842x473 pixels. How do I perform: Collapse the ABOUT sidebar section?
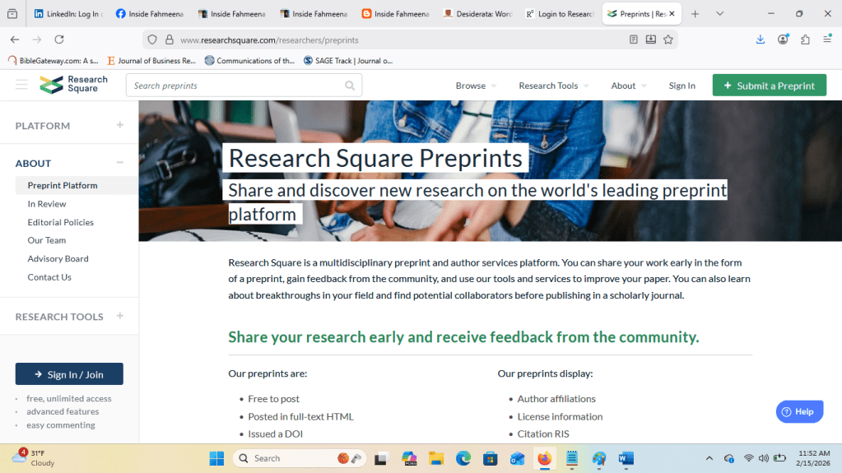click(119, 163)
